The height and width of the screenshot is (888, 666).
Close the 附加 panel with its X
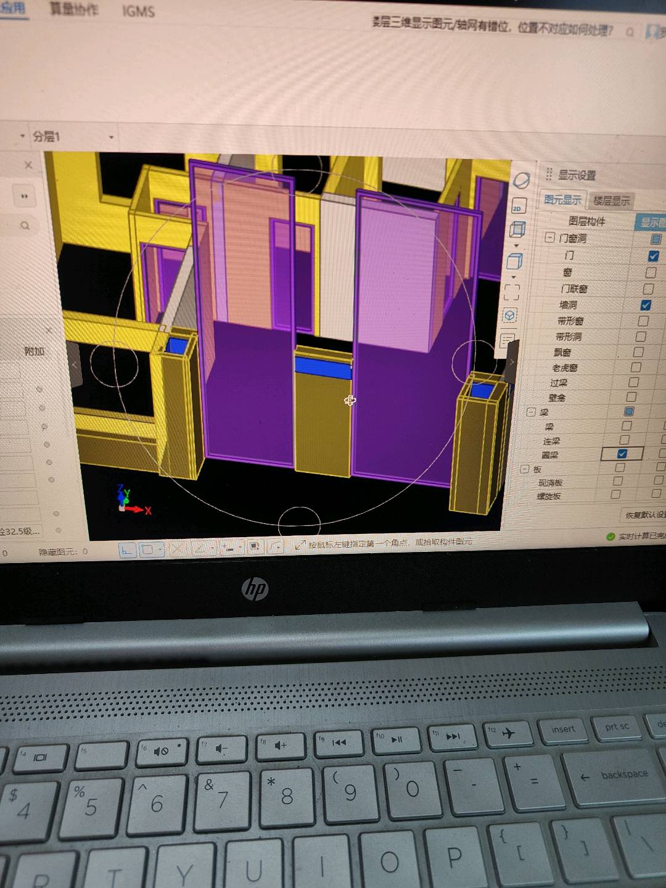coord(49,331)
